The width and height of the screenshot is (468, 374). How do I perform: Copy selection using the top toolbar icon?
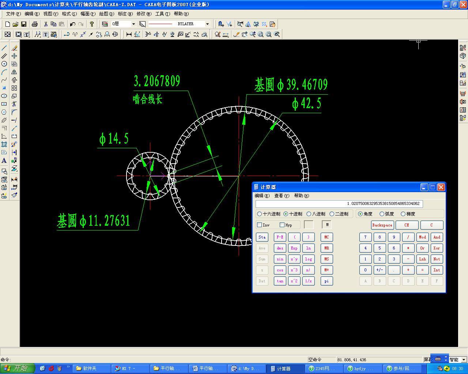[x=54, y=24]
